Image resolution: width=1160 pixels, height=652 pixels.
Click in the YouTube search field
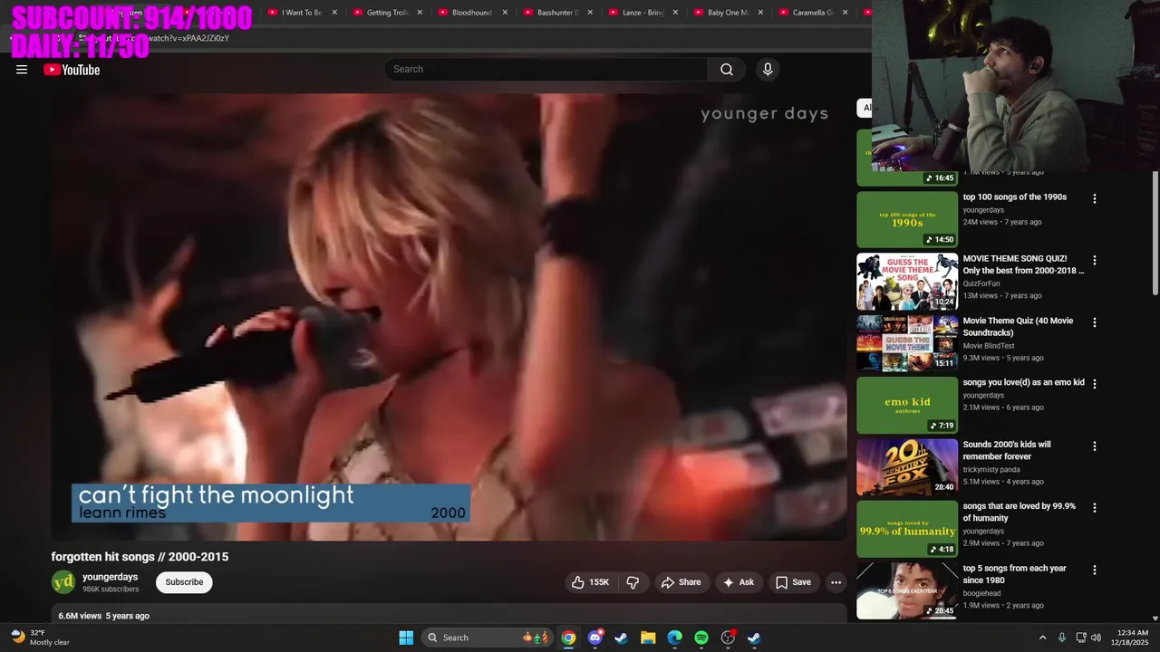pos(546,70)
